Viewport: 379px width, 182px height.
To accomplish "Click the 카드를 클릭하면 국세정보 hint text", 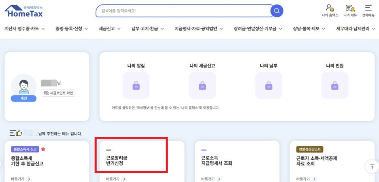I will tap(166, 108).
